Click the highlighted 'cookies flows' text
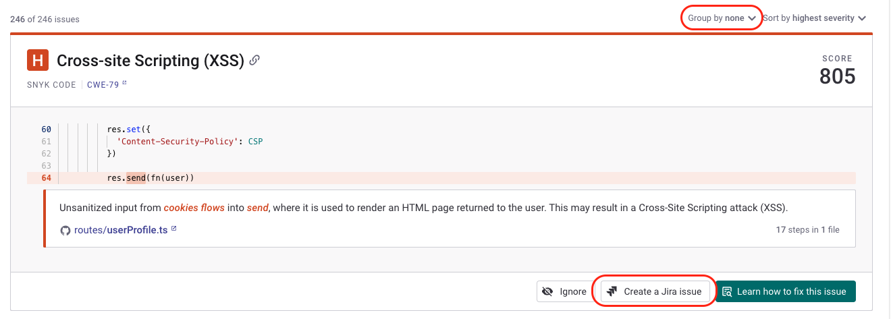 (x=194, y=208)
